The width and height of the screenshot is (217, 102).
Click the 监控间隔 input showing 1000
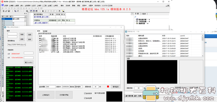tap(51, 87)
